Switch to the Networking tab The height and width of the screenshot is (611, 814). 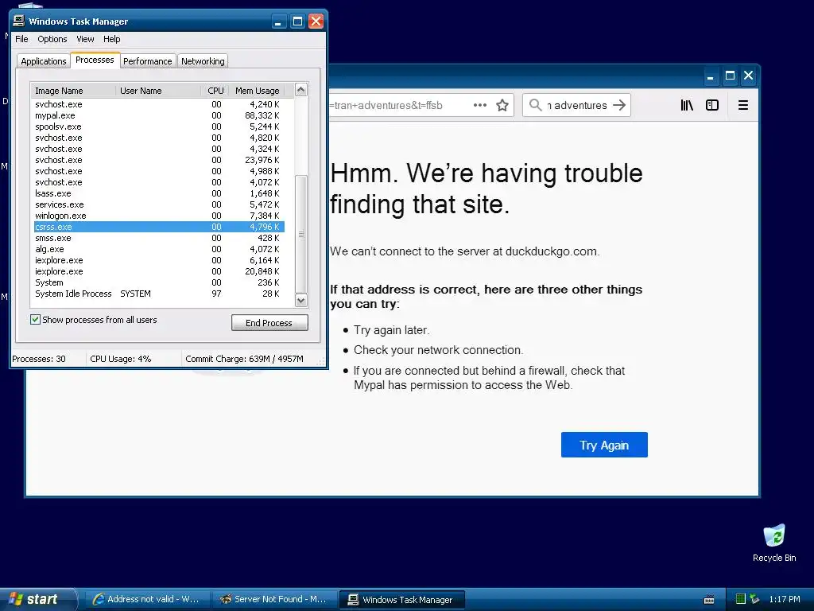coord(203,61)
